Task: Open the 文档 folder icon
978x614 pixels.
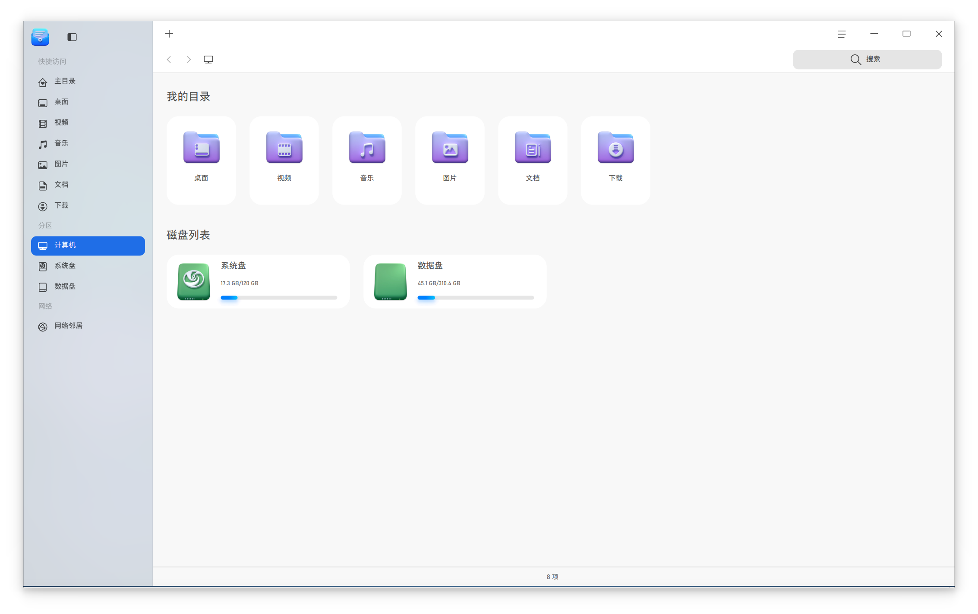Action: click(x=533, y=147)
